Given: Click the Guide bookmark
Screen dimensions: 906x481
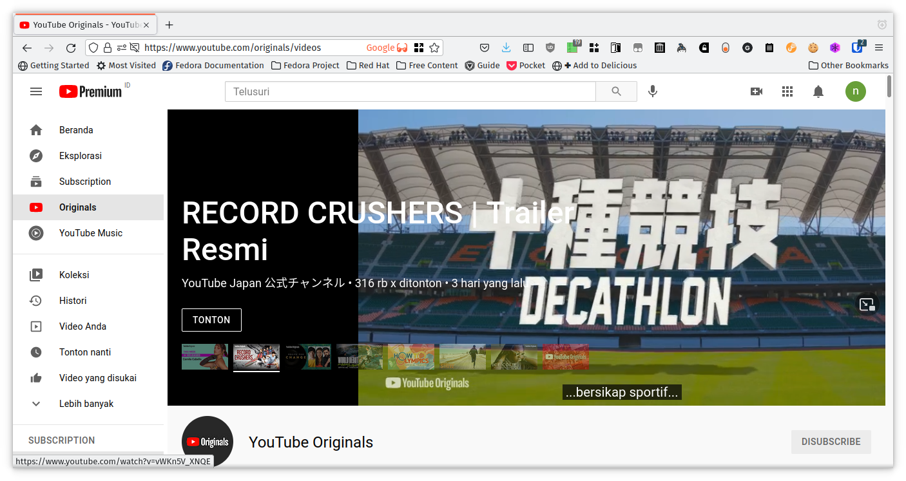Looking at the screenshot, I should [x=483, y=66].
